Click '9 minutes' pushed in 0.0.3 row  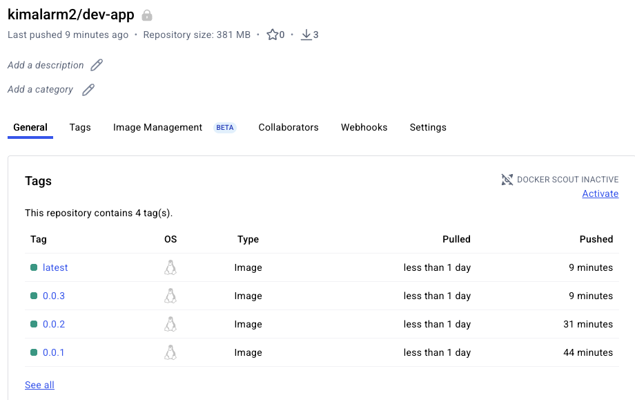click(591, 296)
